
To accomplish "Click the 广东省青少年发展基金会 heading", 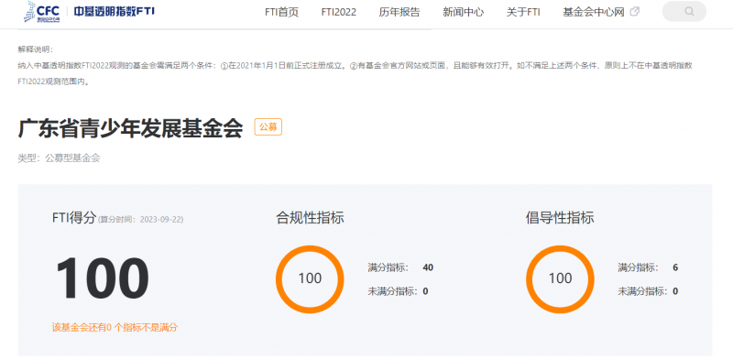I will (130, 128).
